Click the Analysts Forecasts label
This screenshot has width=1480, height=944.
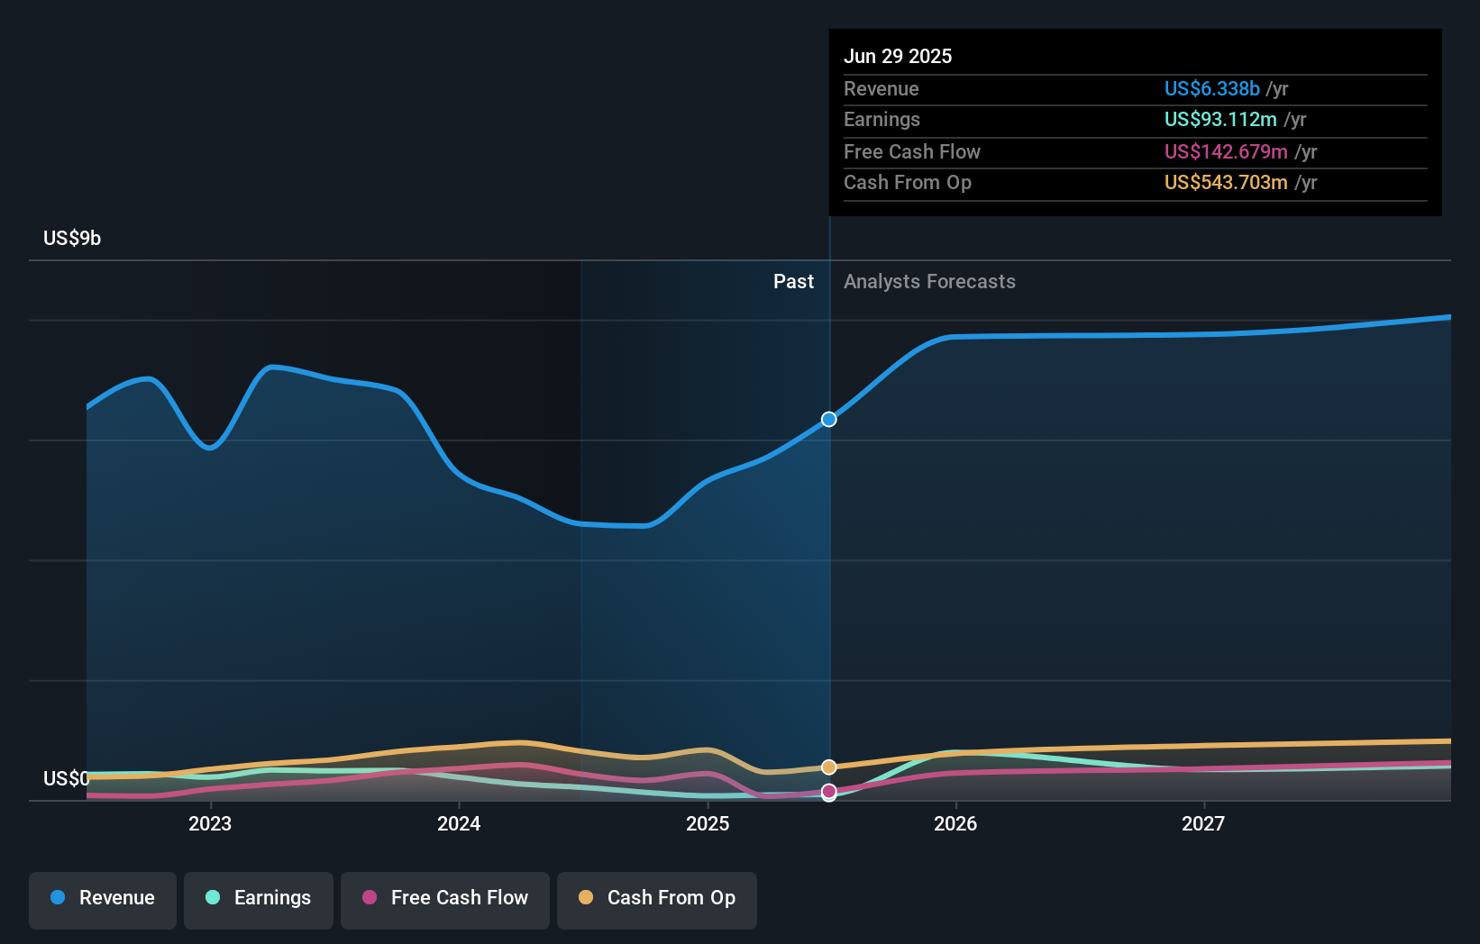tap(929, 282)
